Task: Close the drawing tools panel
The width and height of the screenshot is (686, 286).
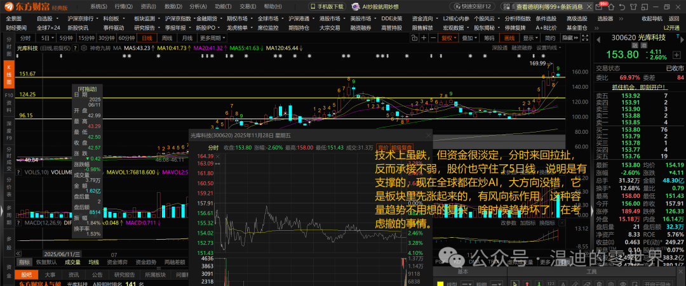Action: point(681,271)
